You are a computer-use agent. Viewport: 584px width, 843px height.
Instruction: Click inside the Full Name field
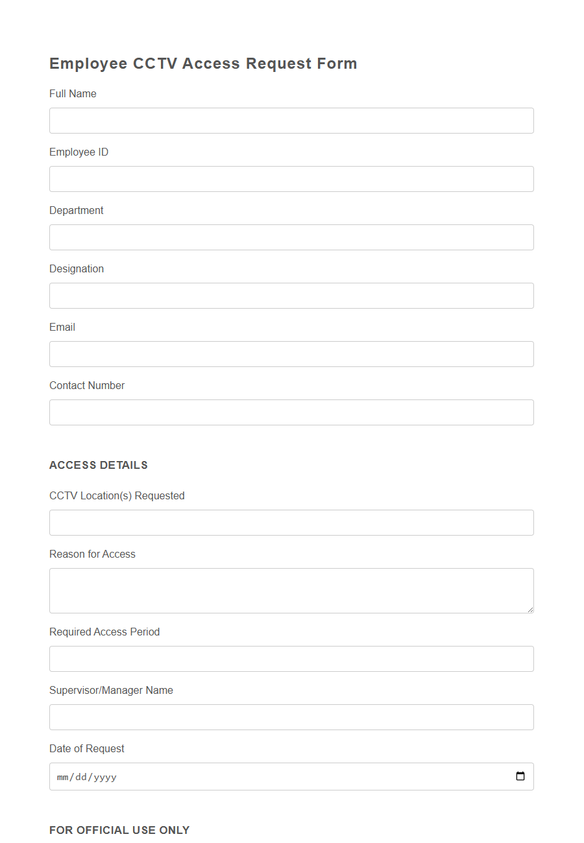coord(291,121)
